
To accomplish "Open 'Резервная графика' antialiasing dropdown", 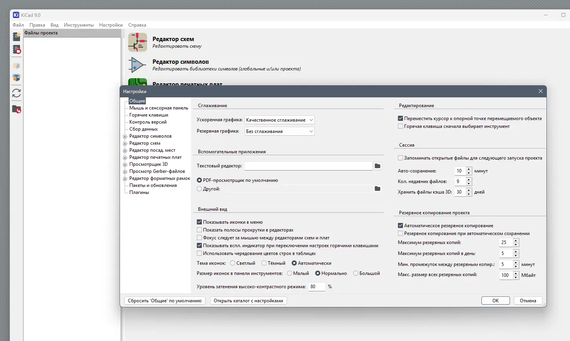I will point(280,131).
